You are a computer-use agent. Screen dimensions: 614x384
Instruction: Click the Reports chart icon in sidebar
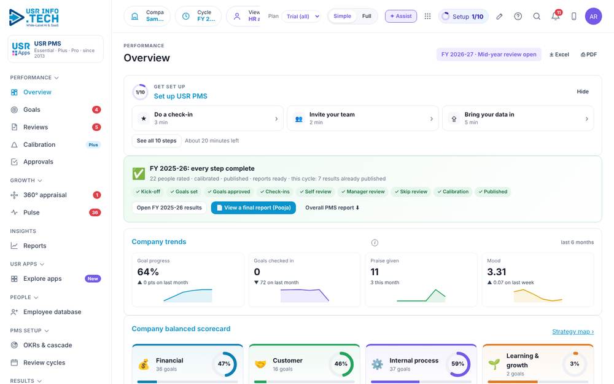tap(14, 246)
